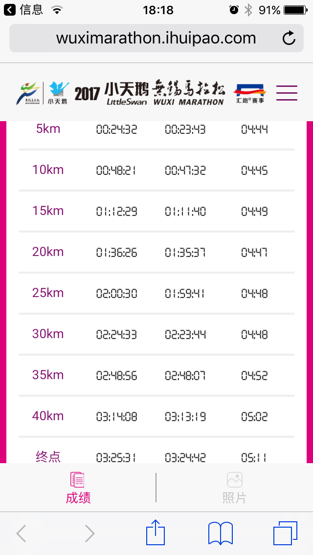This screenshot has width=313, height=555.
Task: Tap the 40km split row label
Action: 48,416
